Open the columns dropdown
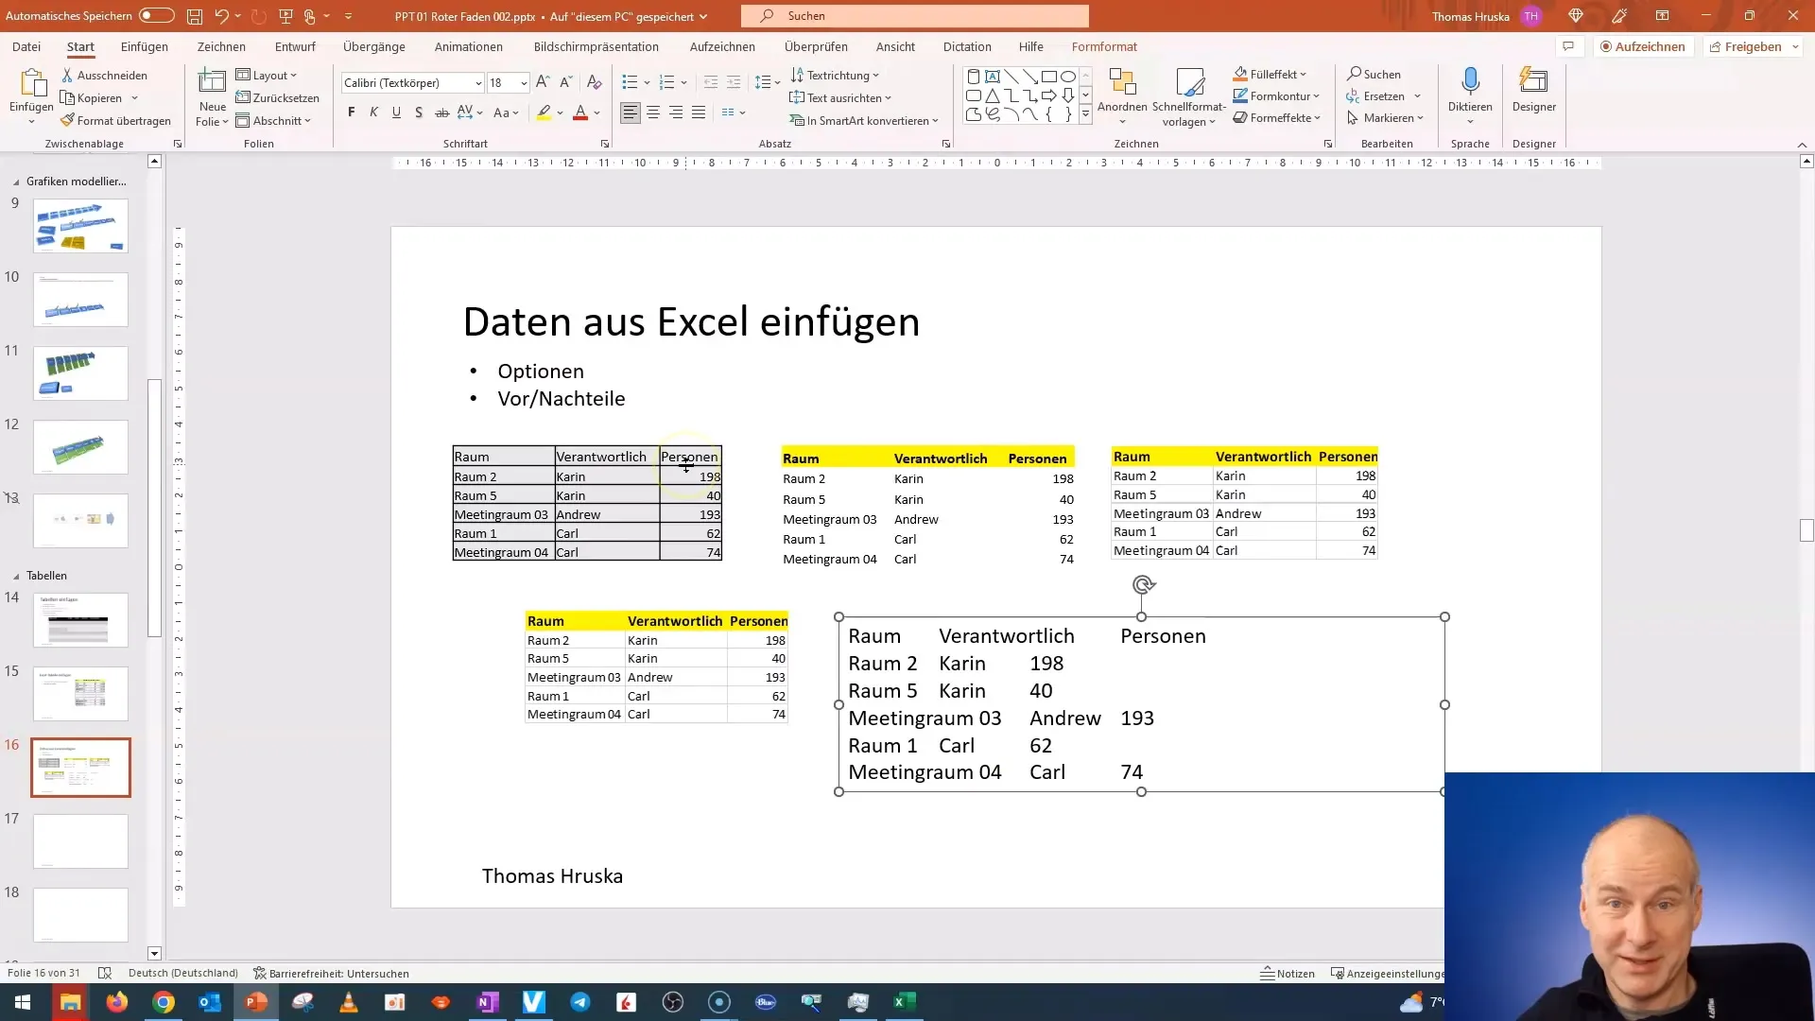This screenshot has width=1815, height=1021. click(x=734, y=112)
